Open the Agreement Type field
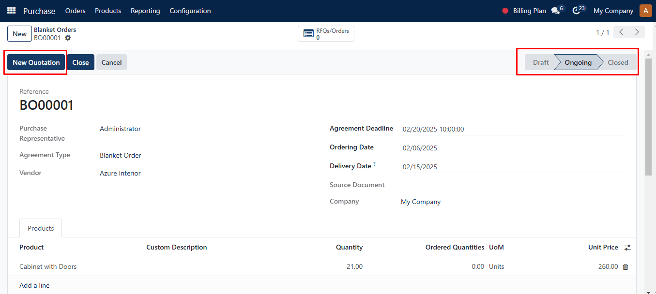This screenshot has width=656, height=294. [121, 155]
